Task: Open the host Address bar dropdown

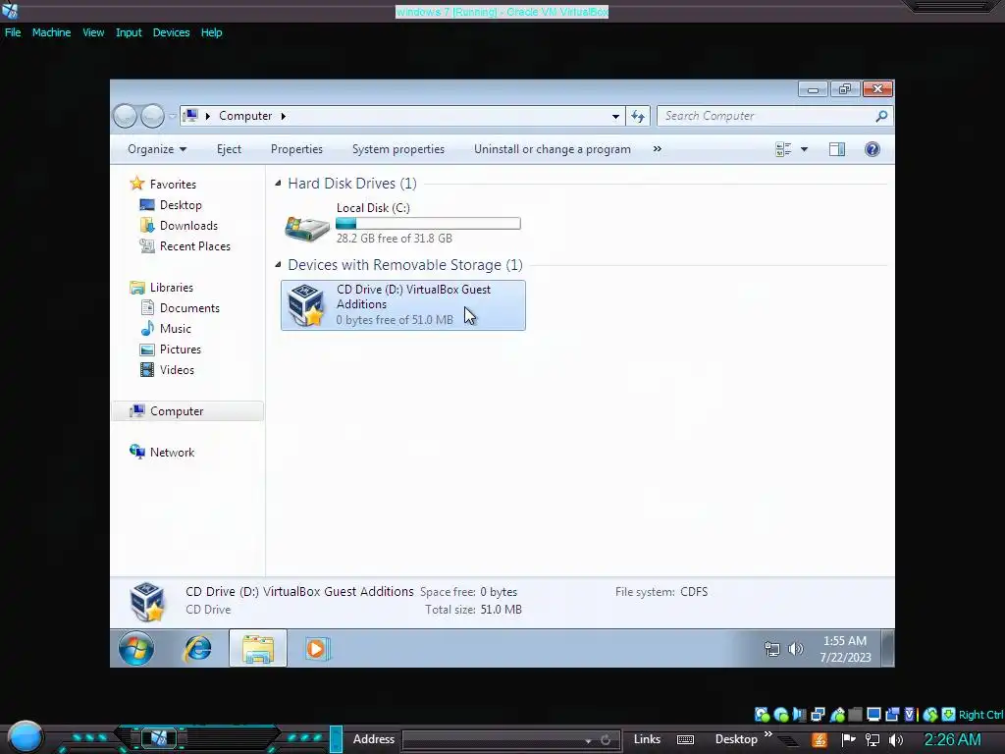Action: (588, 740)
